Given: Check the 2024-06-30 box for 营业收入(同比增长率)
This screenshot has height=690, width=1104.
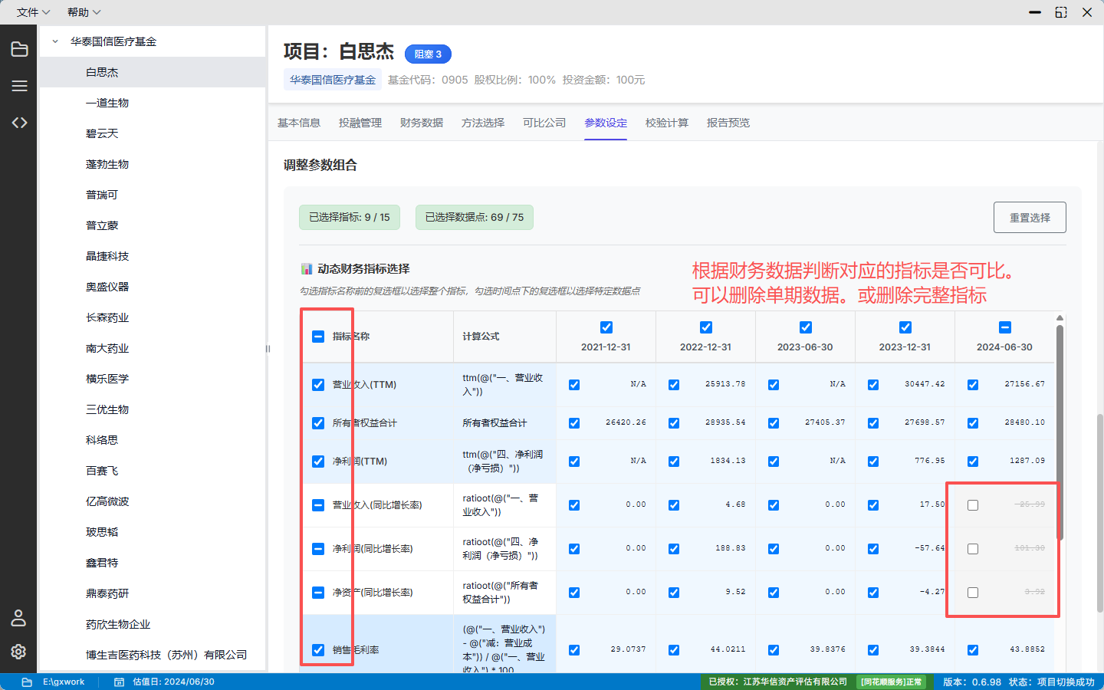Looking at the screenshot, I should (973, 505).
